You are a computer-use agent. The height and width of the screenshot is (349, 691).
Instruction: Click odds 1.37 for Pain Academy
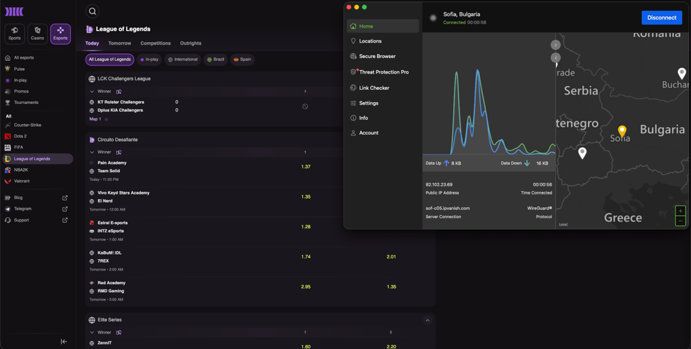306,167
